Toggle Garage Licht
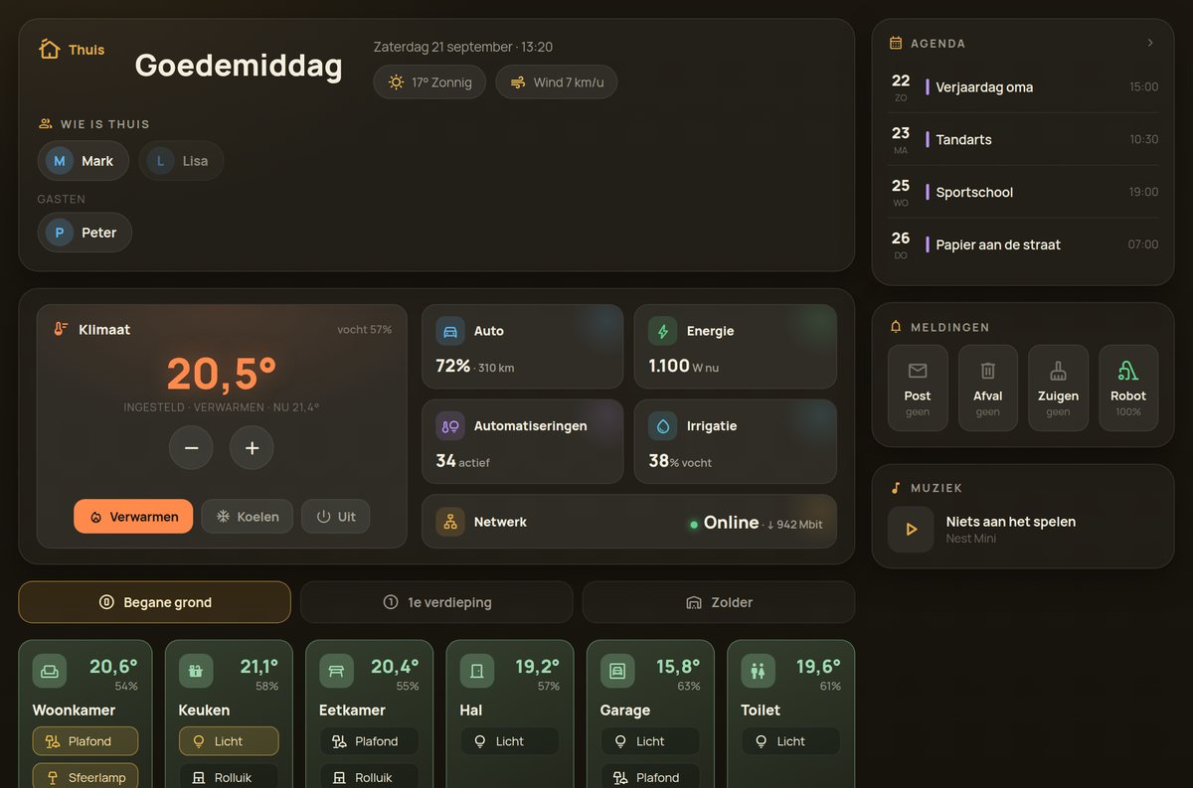1193x788 pixels. 650,741
